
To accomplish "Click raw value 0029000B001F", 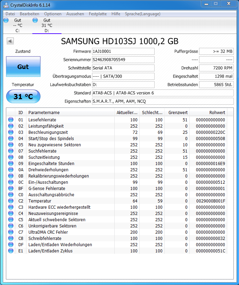I will (211, 201).
